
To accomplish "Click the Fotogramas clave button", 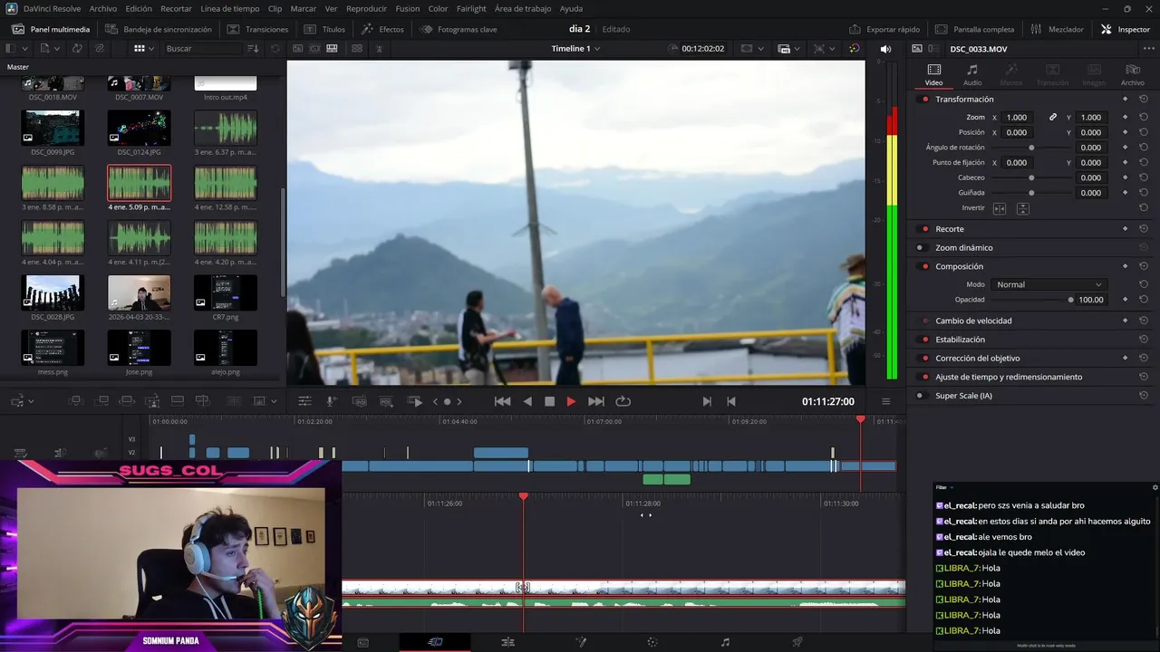I will coord(459,29).
